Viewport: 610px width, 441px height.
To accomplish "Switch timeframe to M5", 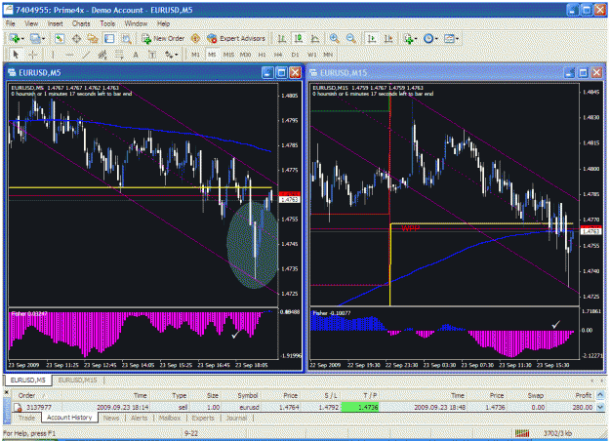I will click(x=212, y=55).
